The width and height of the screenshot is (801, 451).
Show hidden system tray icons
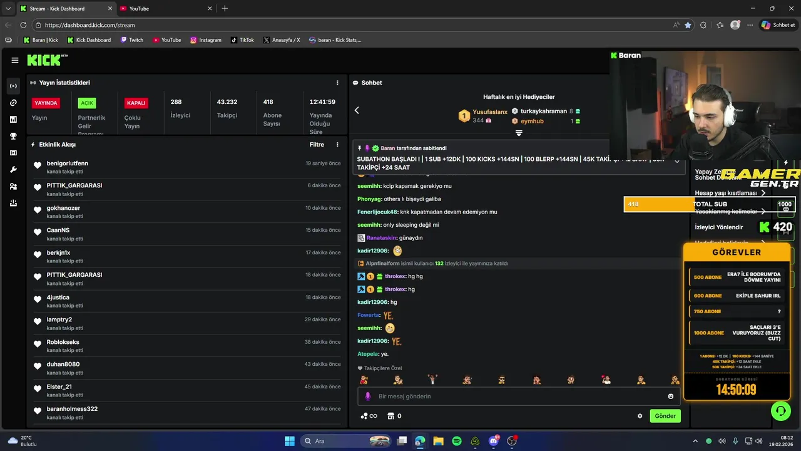(695, 441)
